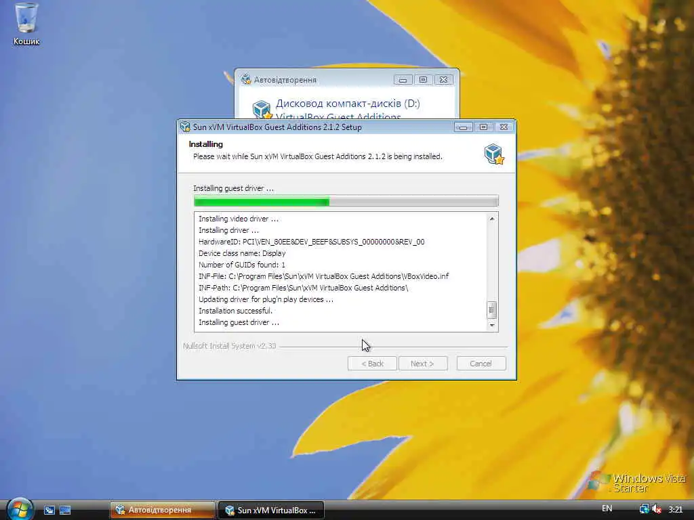Click the 'INF-Path:' log line
Screen dimensions: 694x520
[x=303, y=288]
